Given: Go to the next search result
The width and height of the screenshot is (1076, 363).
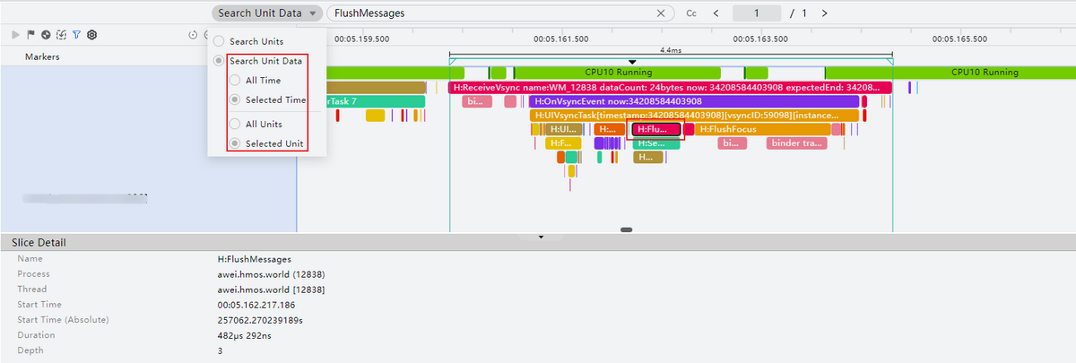Looking at the screenshot, I should 824,13.
